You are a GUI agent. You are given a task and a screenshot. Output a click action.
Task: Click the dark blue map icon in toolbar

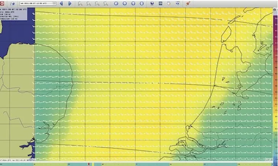tap(160, 3)
